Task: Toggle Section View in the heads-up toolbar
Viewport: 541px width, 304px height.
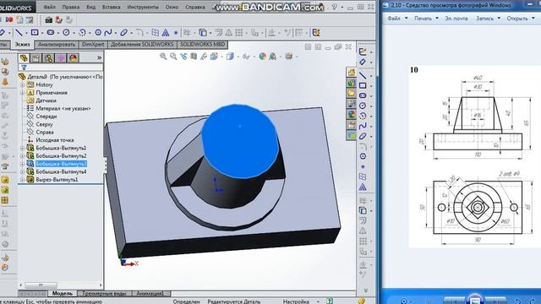Action: (194, 57)
